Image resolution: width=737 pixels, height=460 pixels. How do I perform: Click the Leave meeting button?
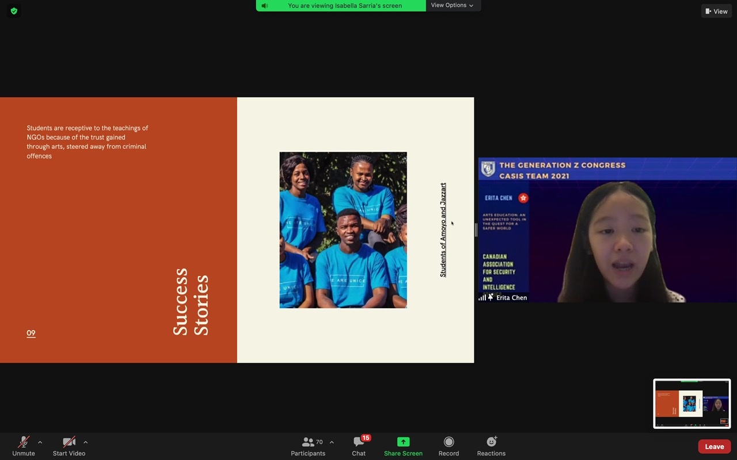714,447
